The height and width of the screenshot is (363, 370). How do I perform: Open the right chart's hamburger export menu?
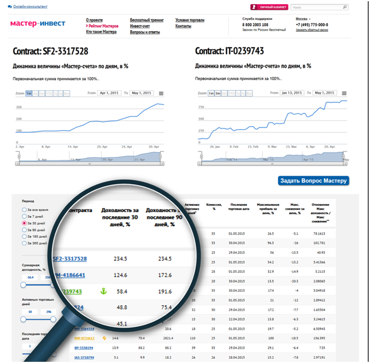tap(344, 93)
